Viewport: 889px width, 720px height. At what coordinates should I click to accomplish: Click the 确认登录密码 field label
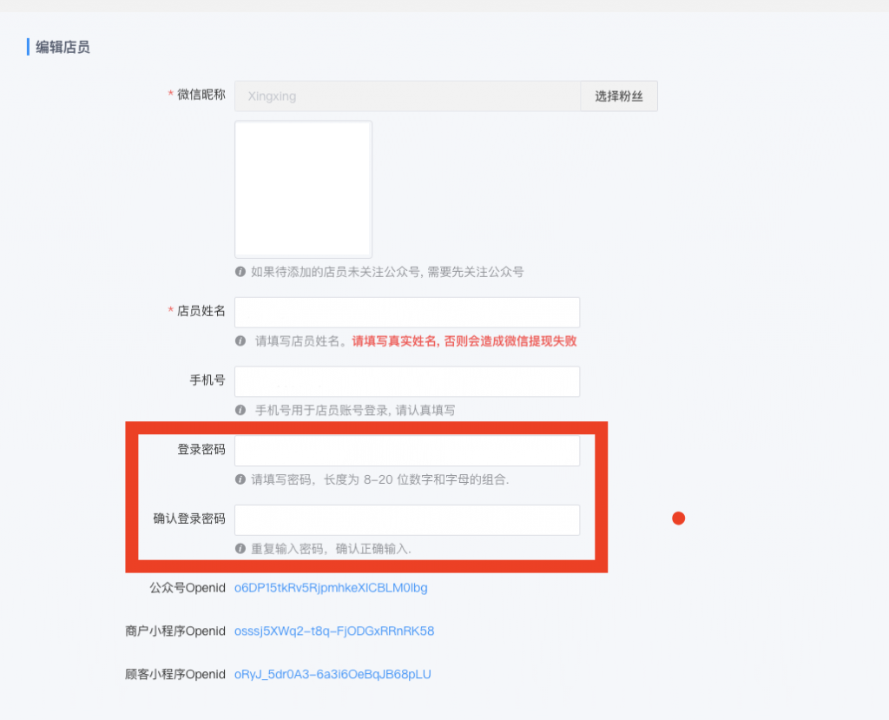point(188,519)
